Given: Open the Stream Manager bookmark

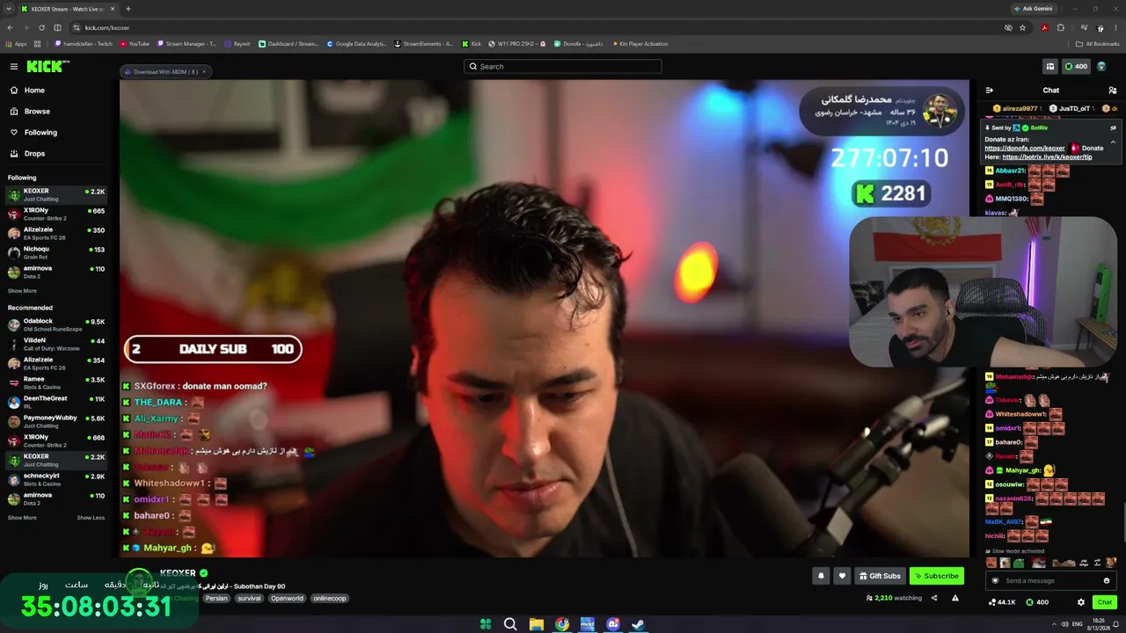Looking at the screenshot, I should click(186, 44).
